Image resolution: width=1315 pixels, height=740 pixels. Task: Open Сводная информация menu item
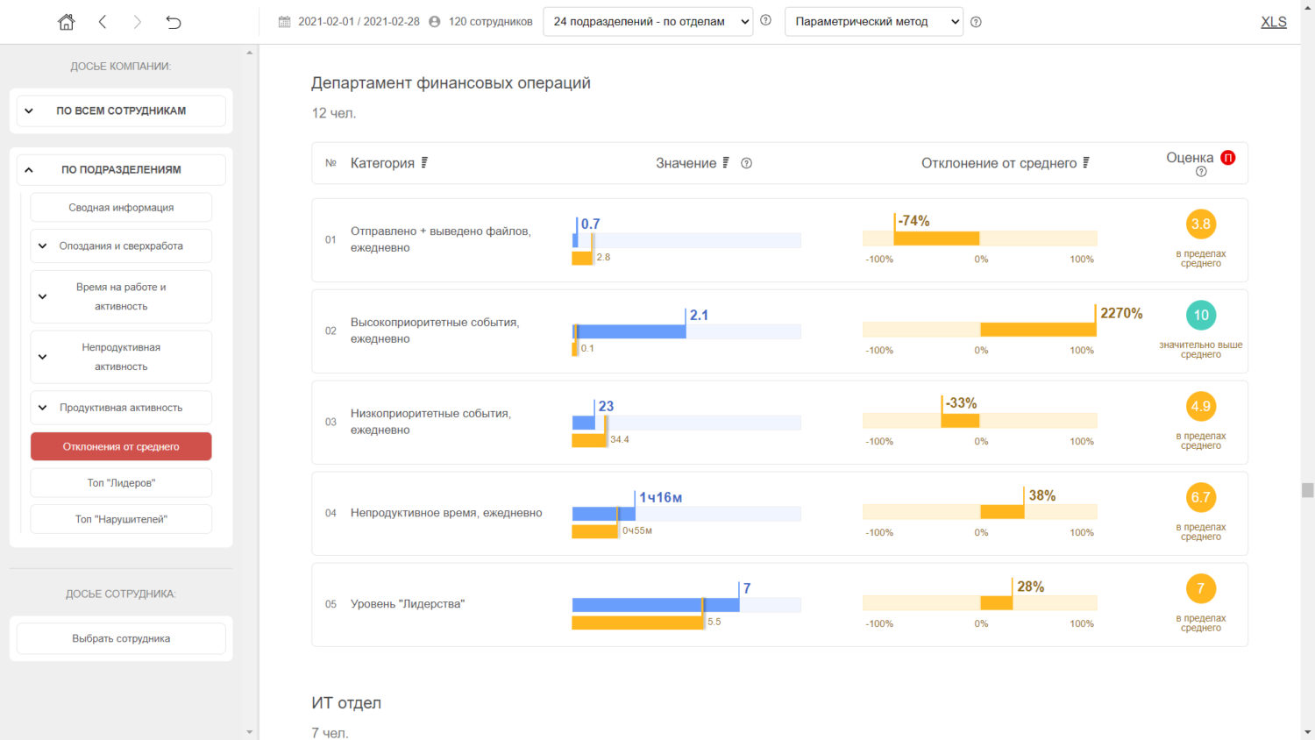click(x=121, y=208)
